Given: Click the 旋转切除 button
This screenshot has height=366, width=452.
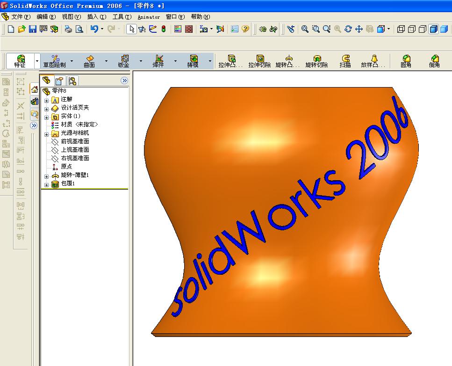Looking at the screenshot, I should (x=317, y=61).
